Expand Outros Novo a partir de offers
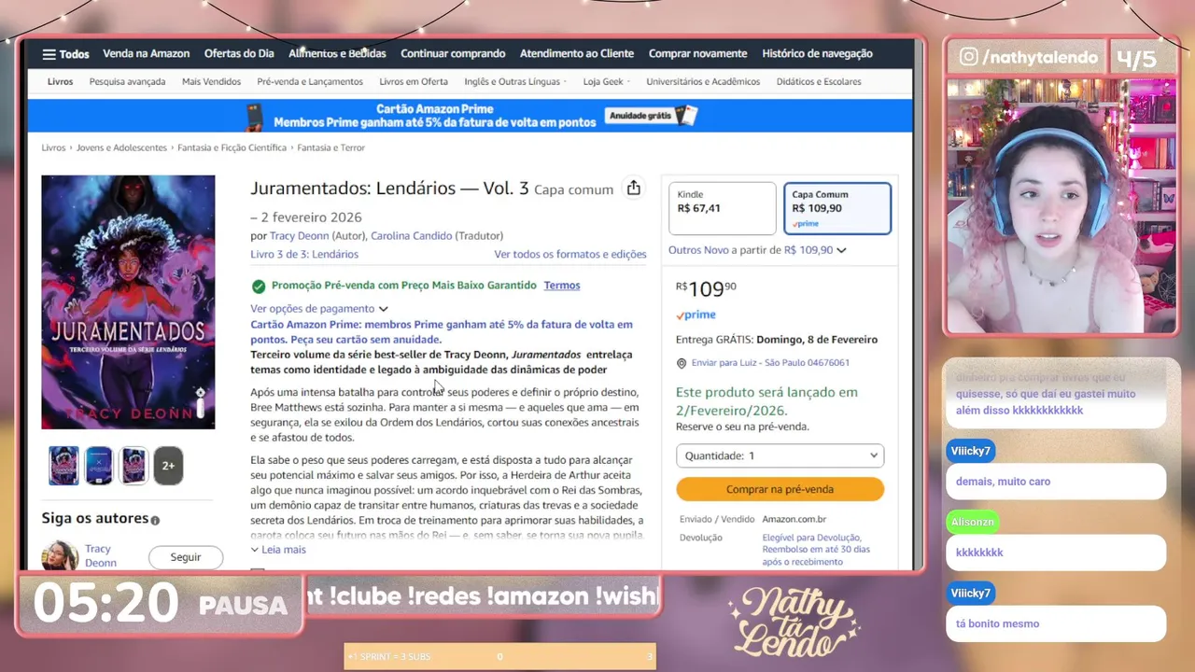1195x672 pixels. coord(757,250)
